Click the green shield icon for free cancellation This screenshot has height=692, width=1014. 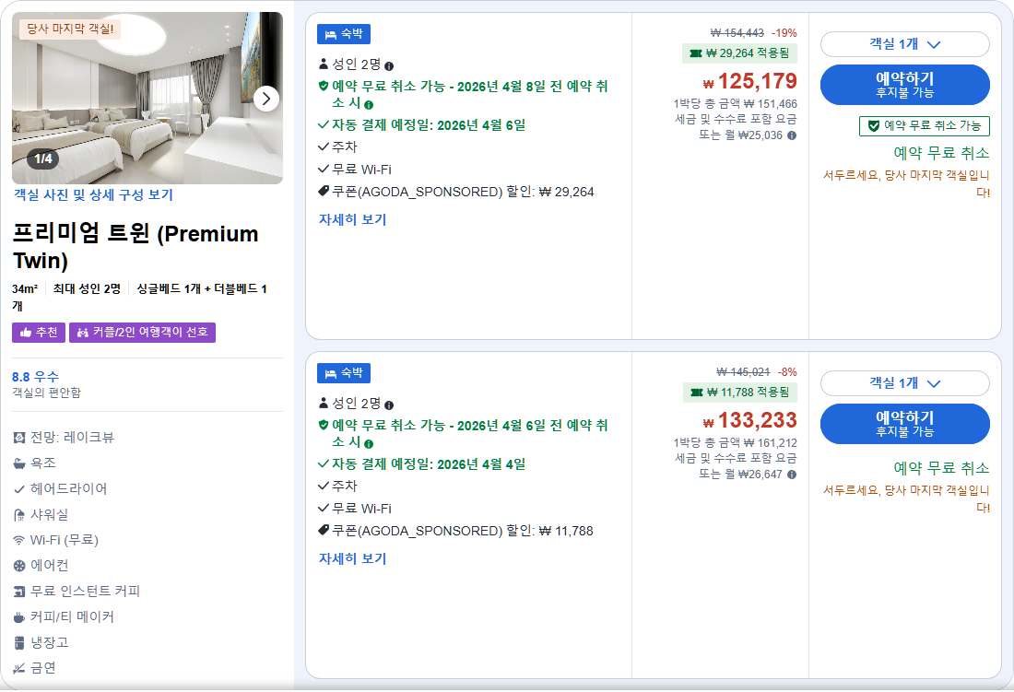tap(324, 85)
